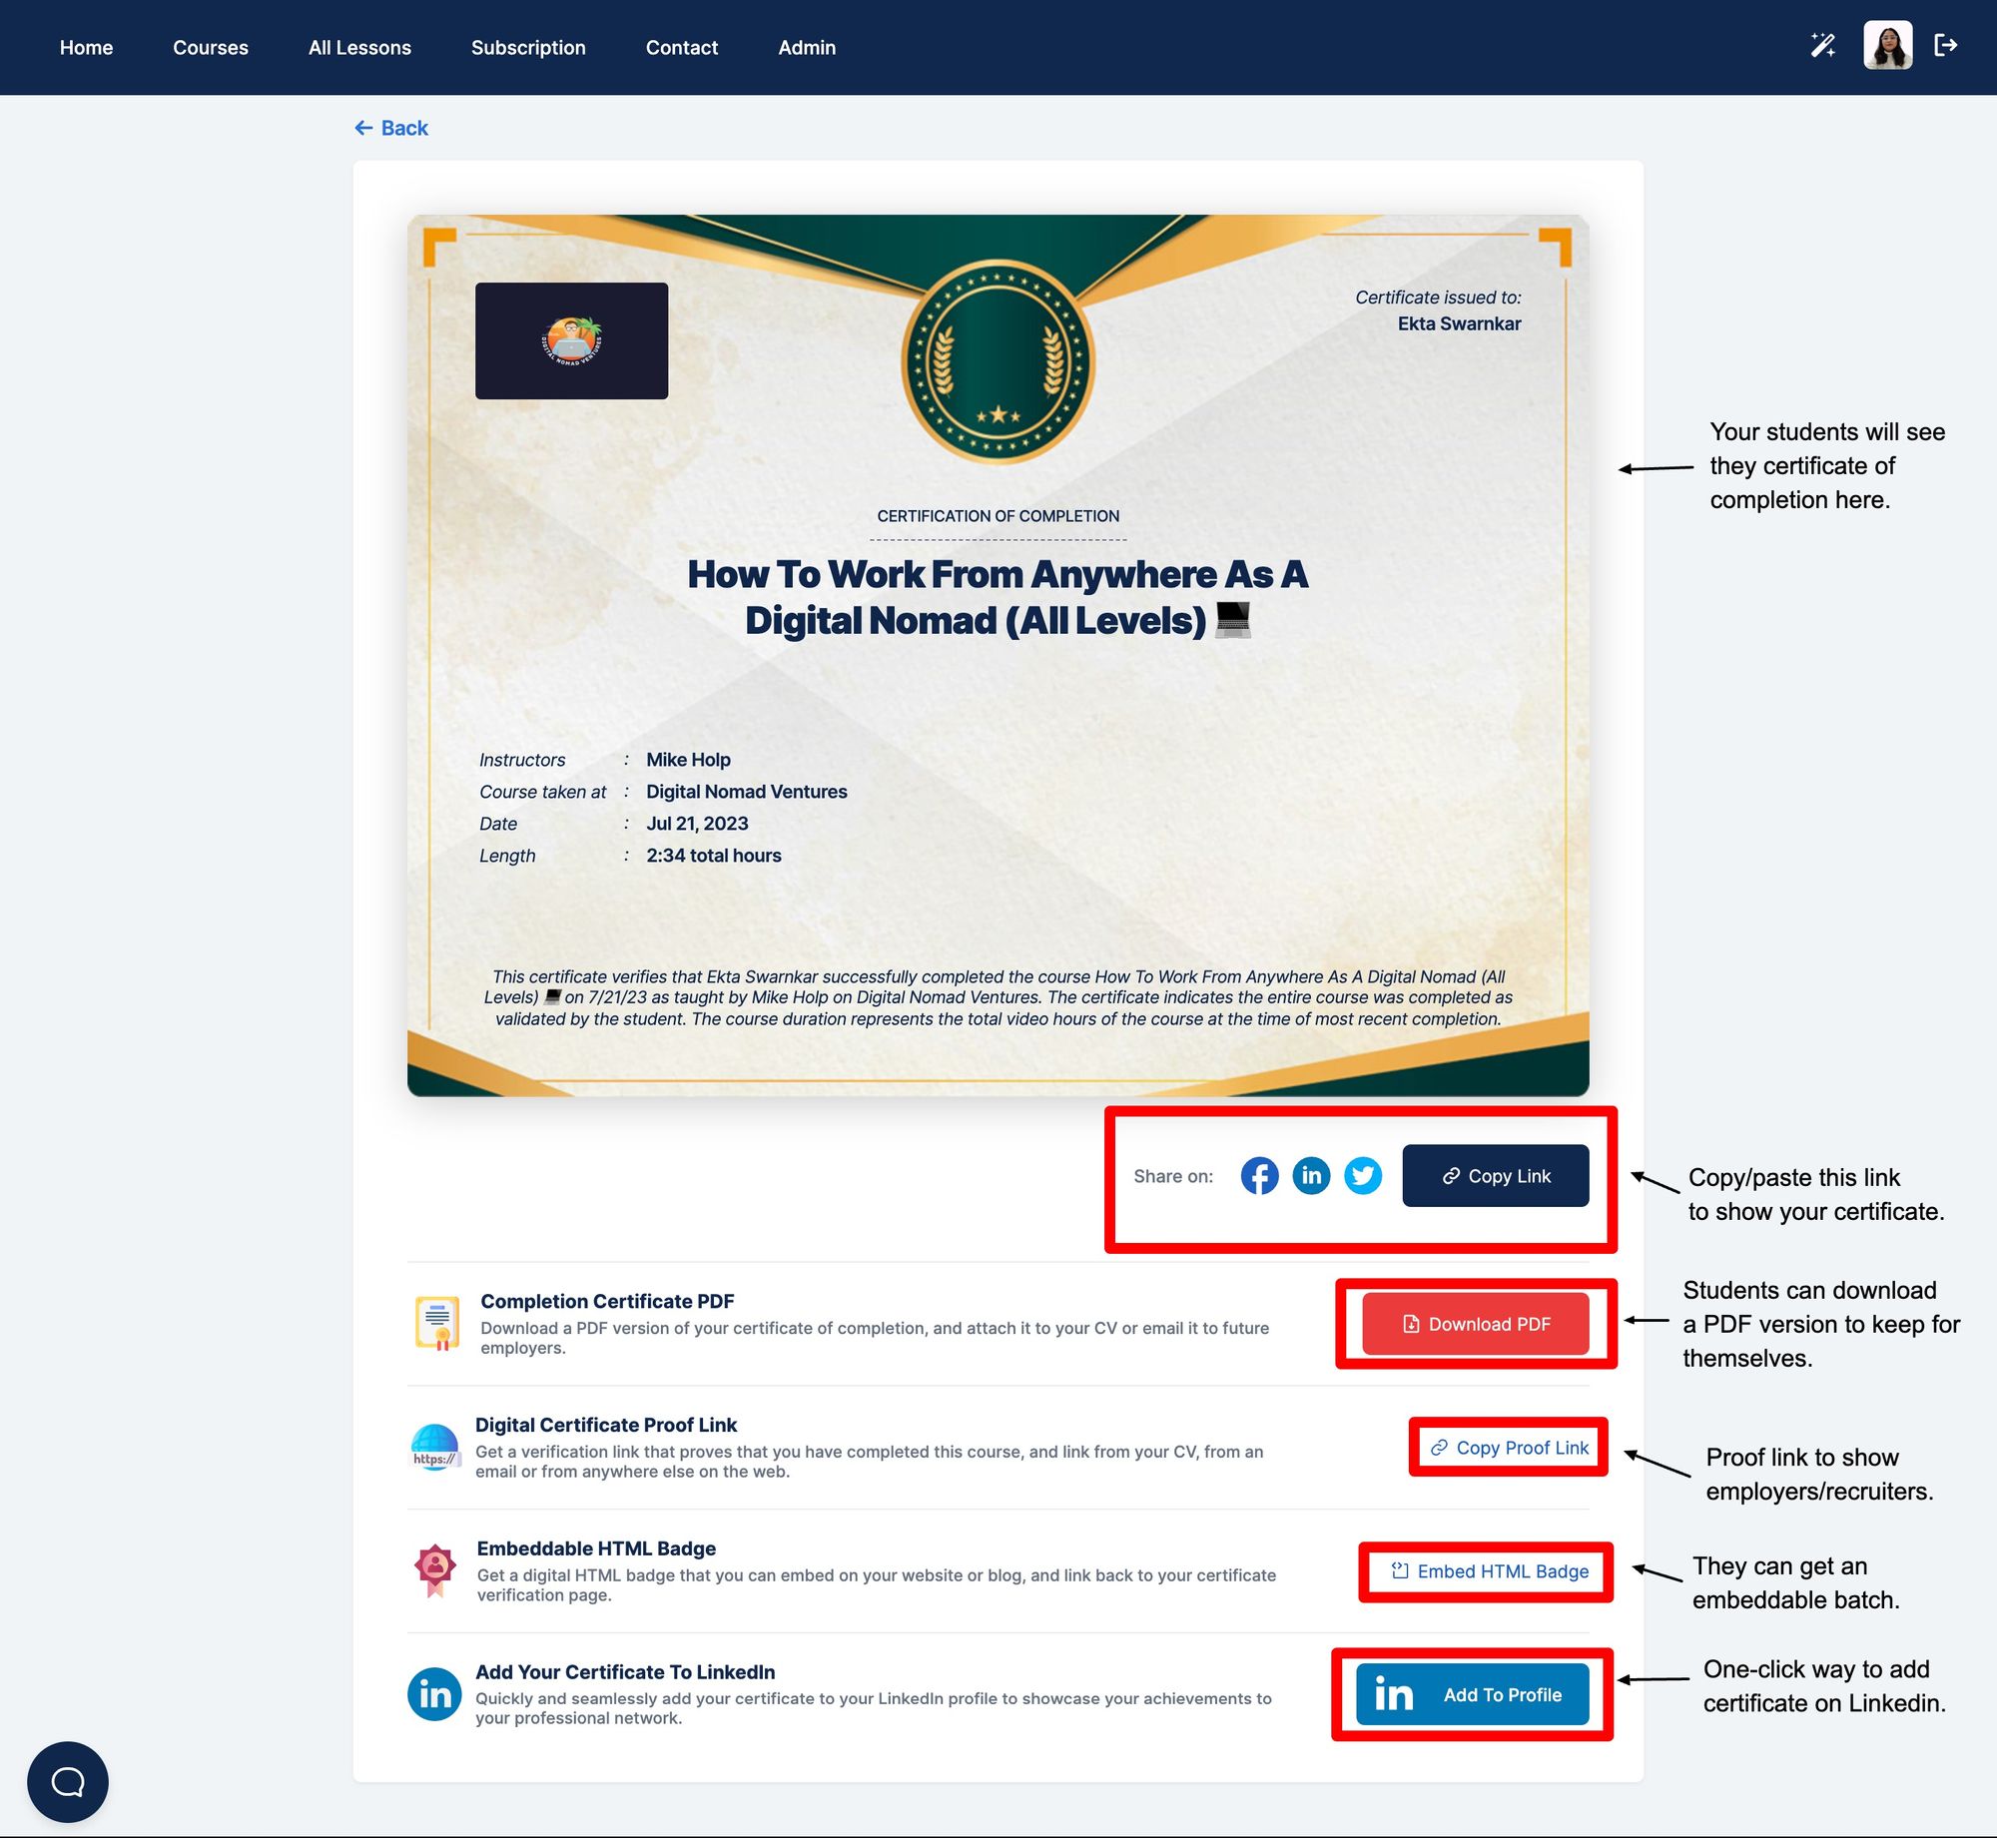1997x1838 pixels.
Task: Add certificate to LinkedIn profile button
Action: pos(1472,1694)
